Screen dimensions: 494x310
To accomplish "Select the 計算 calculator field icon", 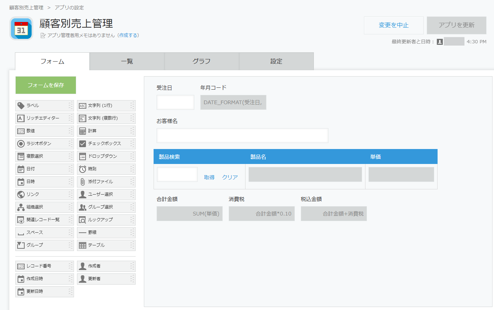I will [x=83, y=131].
